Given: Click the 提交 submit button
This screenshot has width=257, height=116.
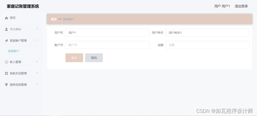Looking at the screenshot, I should [x=74, y=58].
